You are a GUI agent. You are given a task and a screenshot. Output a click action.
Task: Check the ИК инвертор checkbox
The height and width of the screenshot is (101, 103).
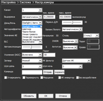pos(59,78)
